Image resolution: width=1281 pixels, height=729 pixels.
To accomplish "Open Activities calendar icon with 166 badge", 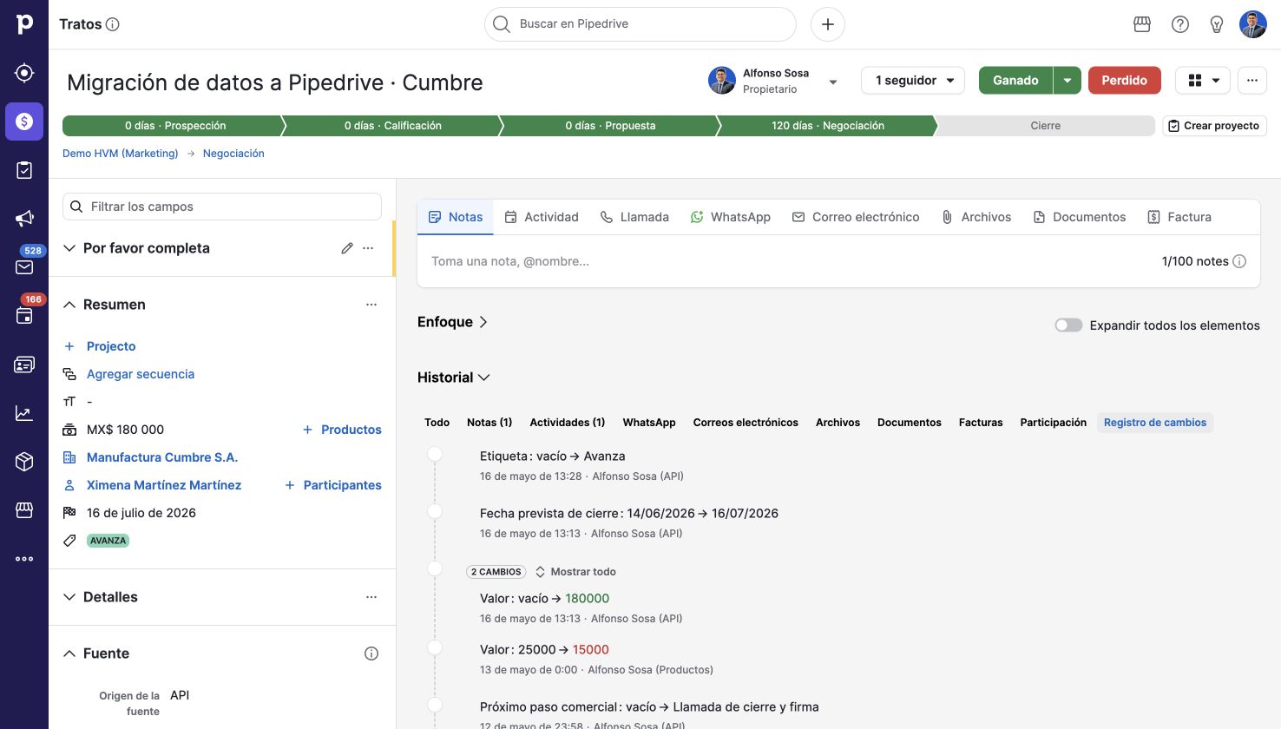I will coord(24,316).
